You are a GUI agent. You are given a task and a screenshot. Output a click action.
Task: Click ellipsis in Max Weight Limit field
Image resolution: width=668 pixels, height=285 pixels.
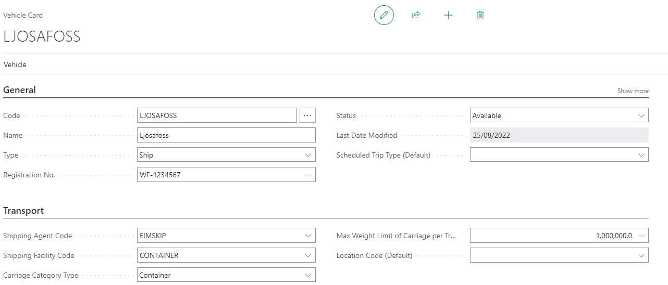point(641,236)
